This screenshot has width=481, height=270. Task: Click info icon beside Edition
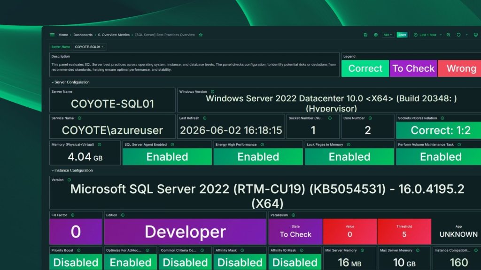(x=123, y=215)
